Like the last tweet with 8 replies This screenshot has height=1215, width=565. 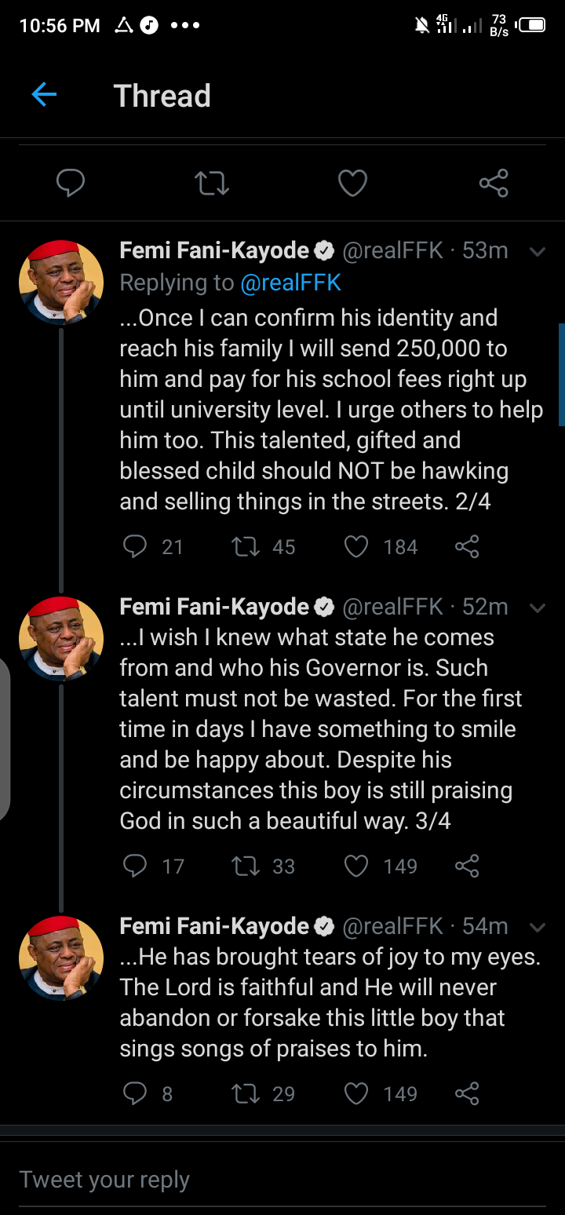click(356, 1093)
